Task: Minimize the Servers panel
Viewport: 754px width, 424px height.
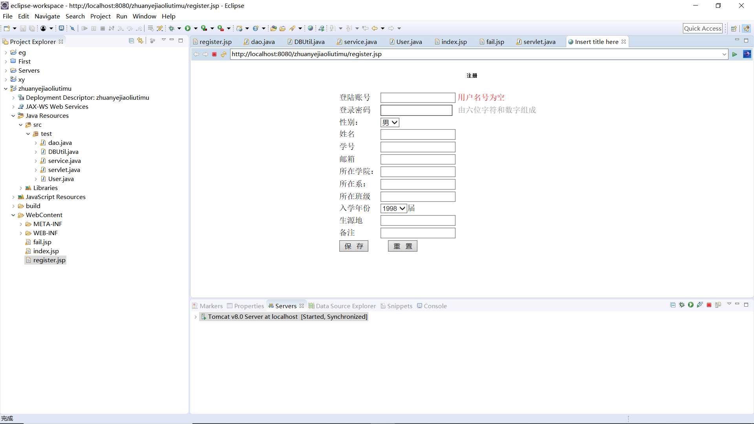Action: pos(737,304)
